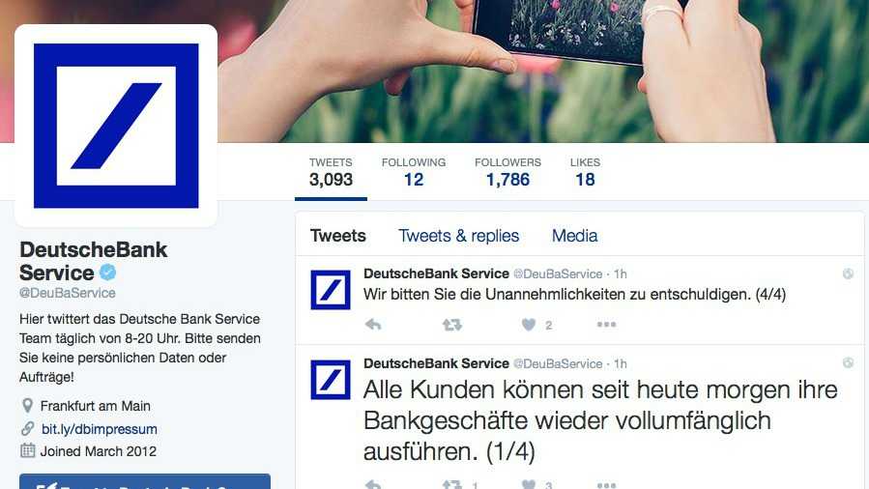Open the large Deutsche Bank profile picture
The image size is (869, 489).
116,126
